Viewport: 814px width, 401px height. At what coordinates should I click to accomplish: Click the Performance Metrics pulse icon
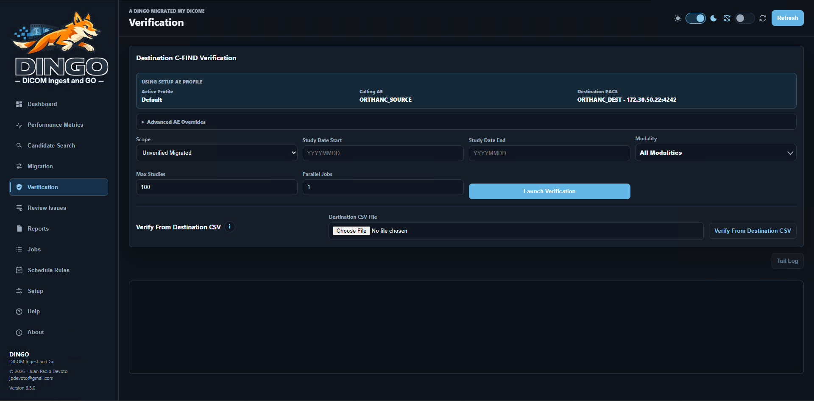tap(19, 125)
